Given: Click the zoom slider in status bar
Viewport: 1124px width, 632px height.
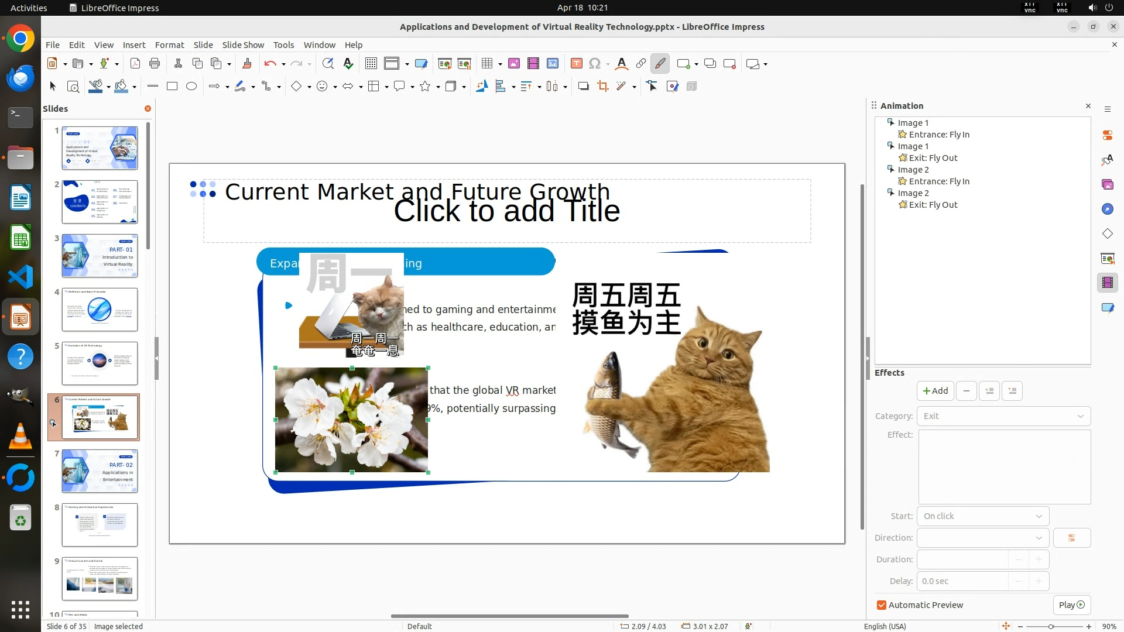Looking at the screenshot, I should click(1051, 626).
